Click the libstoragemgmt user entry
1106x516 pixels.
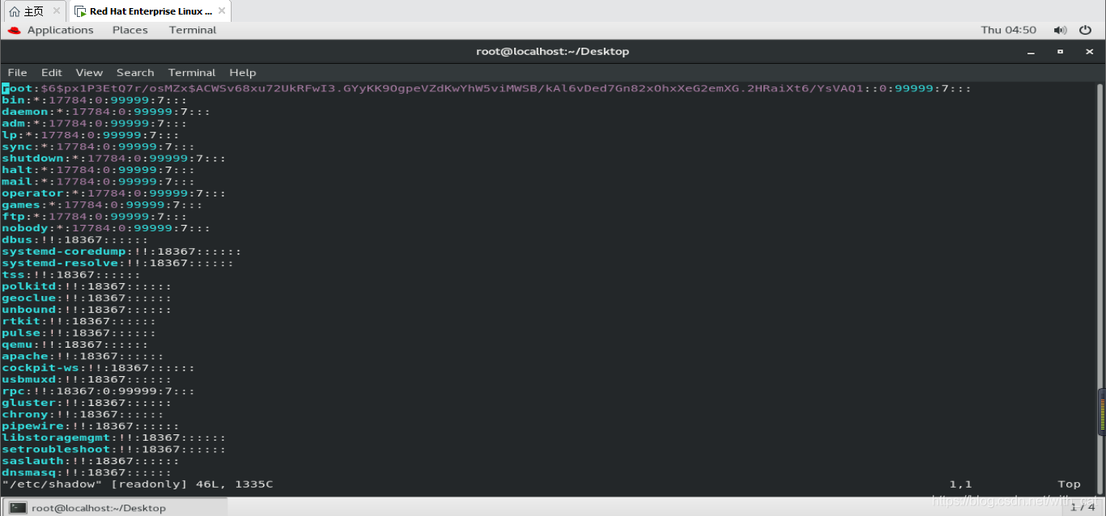tap(113, 438)
